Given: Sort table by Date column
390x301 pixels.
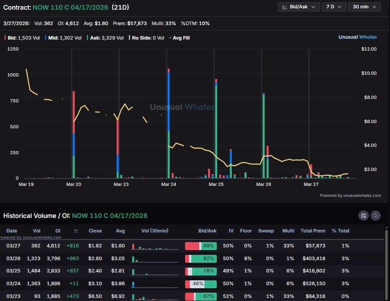Looking at the screenshot, I should tap(12, 231).
